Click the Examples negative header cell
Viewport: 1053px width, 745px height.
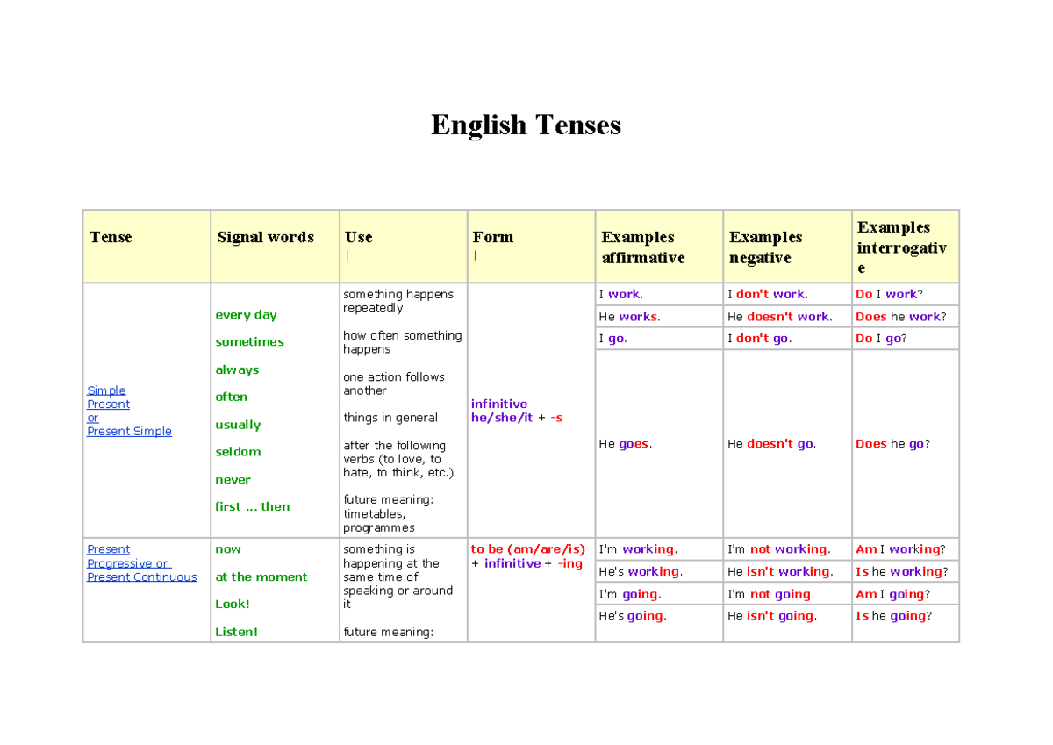[765, 247]
